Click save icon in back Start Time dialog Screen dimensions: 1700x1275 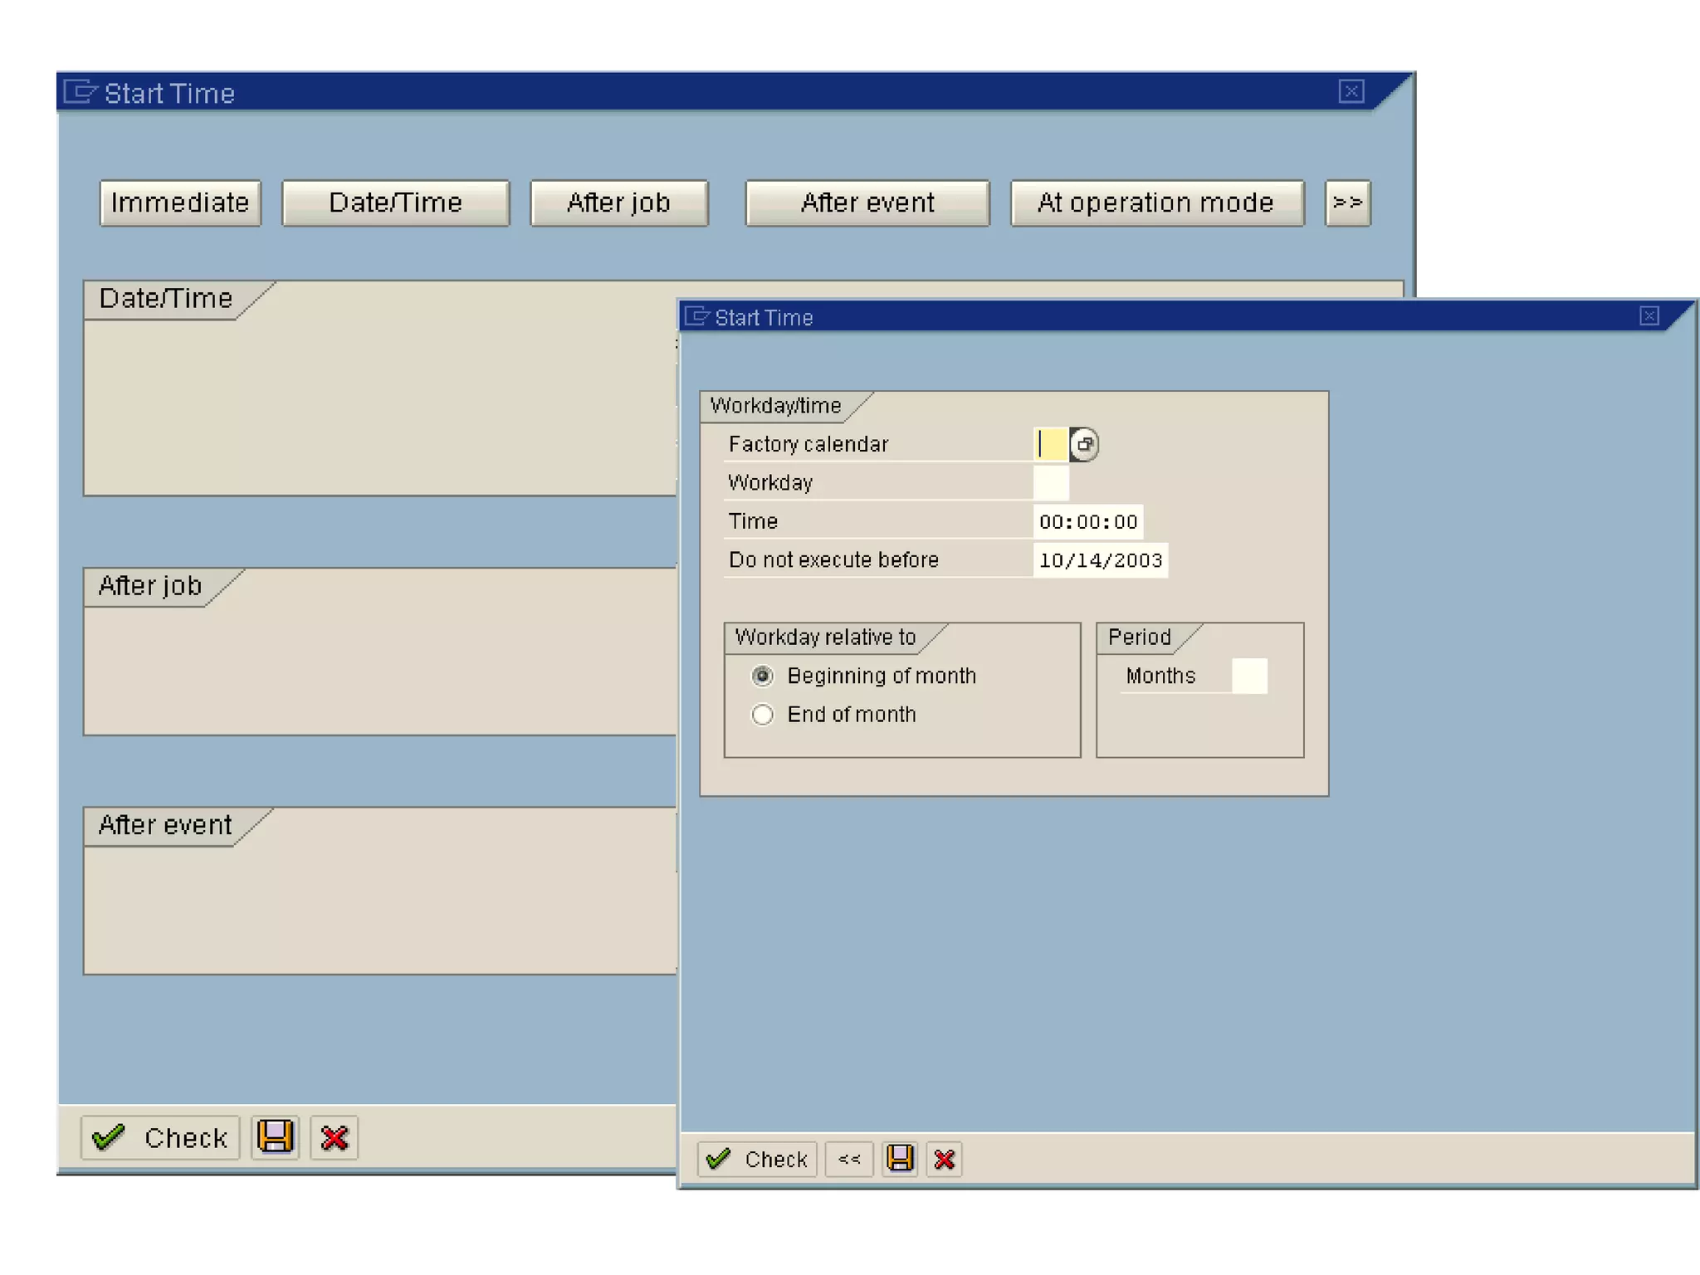[275, 1136]
